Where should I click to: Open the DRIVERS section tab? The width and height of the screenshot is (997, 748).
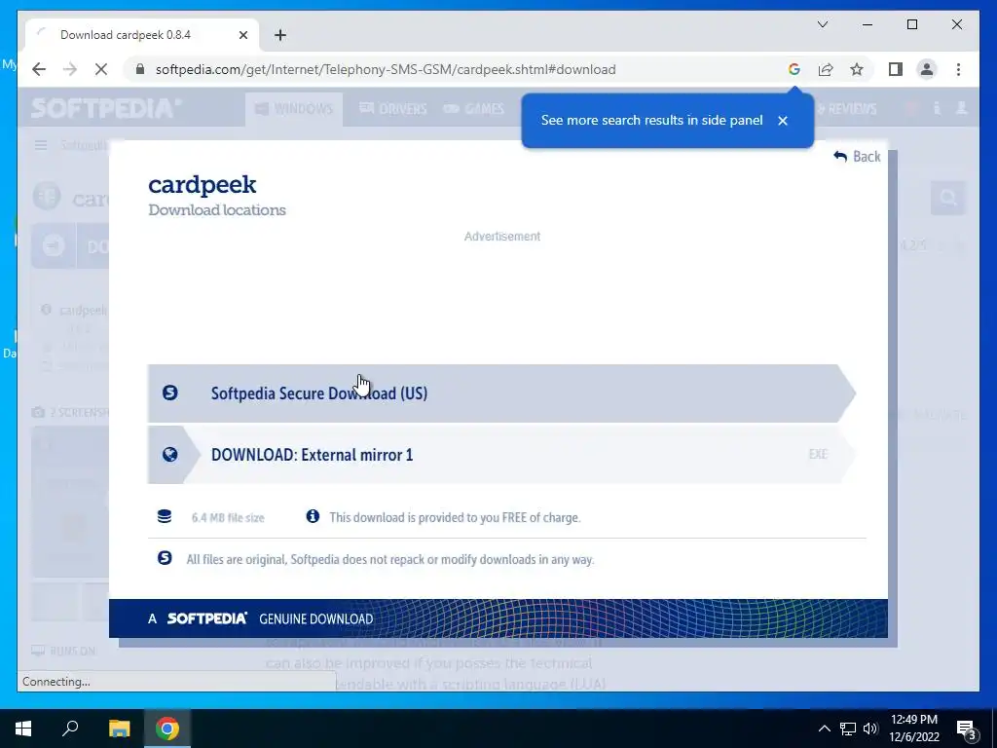393,109
